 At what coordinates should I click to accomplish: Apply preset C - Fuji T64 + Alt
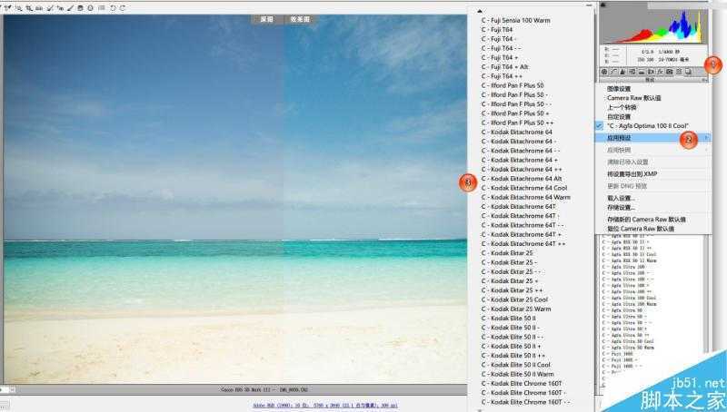pyautogui.click(x=504, y=66)
